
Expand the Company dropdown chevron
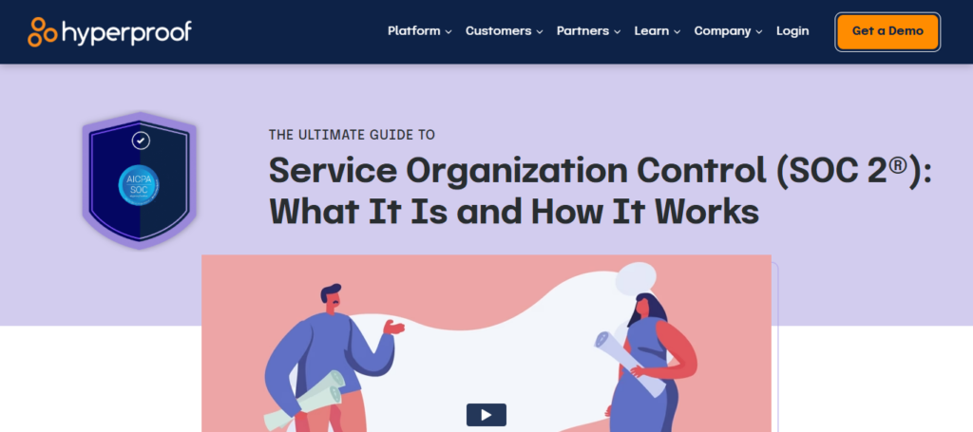pyautogui.click(x=759, y=31)
